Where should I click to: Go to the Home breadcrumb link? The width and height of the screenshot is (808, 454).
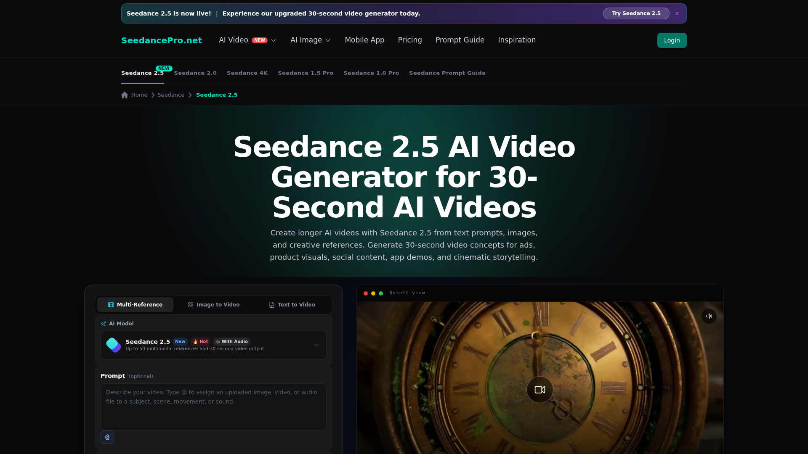tap(139, 95)
